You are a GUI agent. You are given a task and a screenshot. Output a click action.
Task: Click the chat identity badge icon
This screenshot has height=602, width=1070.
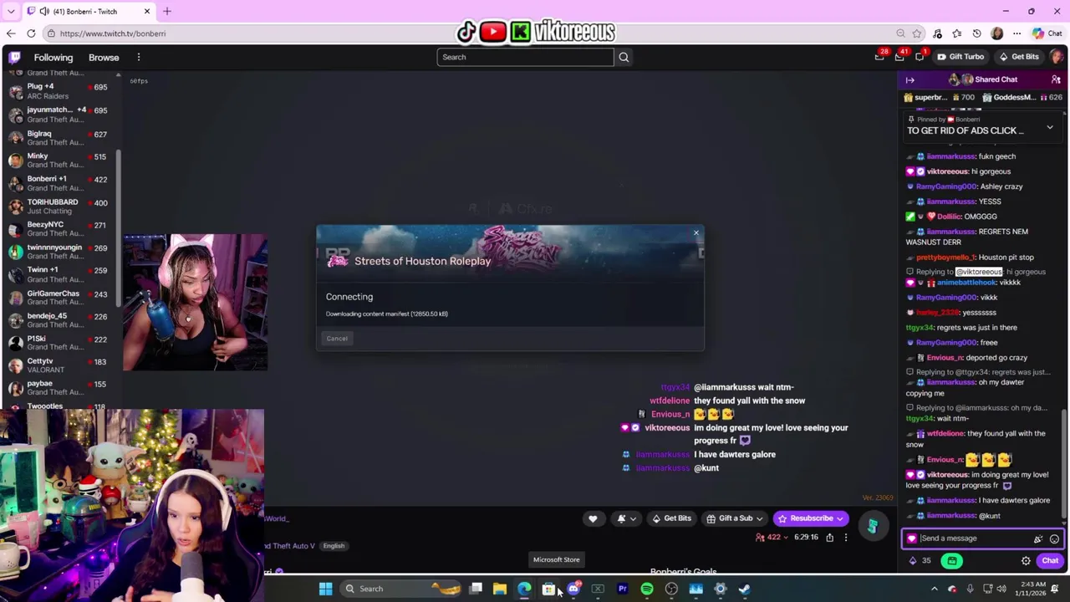[911, 538]
